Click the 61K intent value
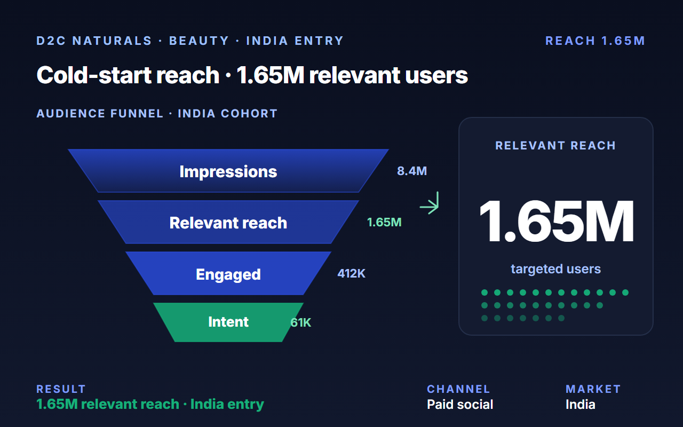The height and width of the screenshot is (427, 683). pyautogui.click(x=301, y=322)
